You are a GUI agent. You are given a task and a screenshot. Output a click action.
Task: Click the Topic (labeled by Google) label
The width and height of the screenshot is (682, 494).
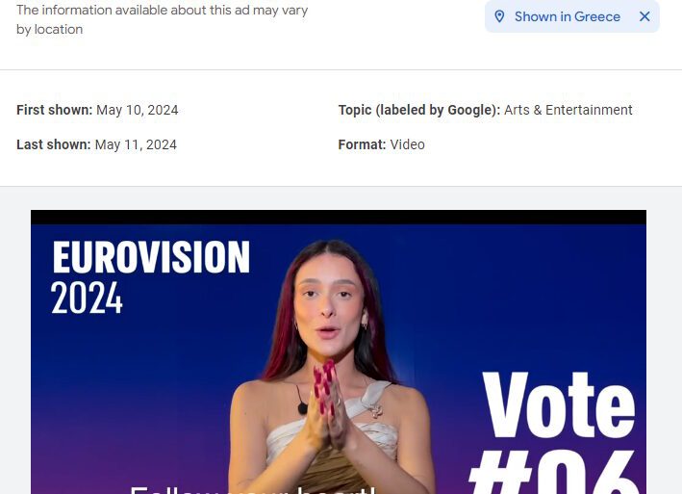(x=419, y=110)
